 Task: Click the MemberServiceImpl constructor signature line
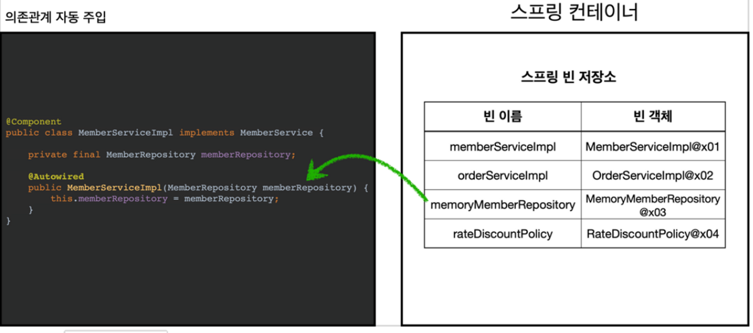click(198, 188)
